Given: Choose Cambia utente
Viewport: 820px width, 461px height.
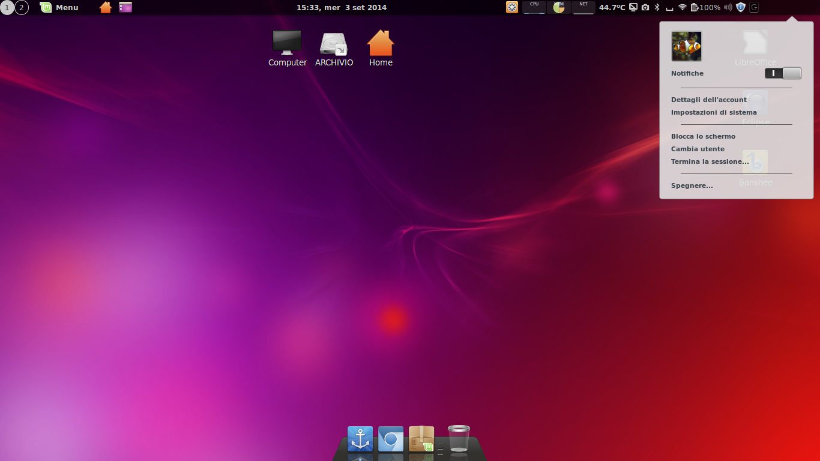Looking at the screenshot, I should point(698,149).
